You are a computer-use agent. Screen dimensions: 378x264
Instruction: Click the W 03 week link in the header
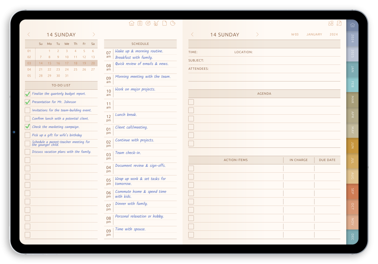(295, 34)
